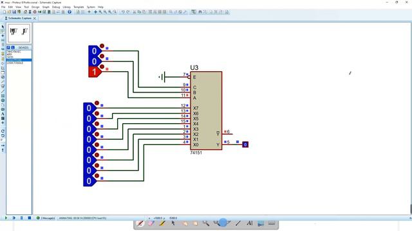The width and height of the screenshot is (412, 231).
Task: Toggle the logic state wired to X4
Action: [x=89, y=139]
